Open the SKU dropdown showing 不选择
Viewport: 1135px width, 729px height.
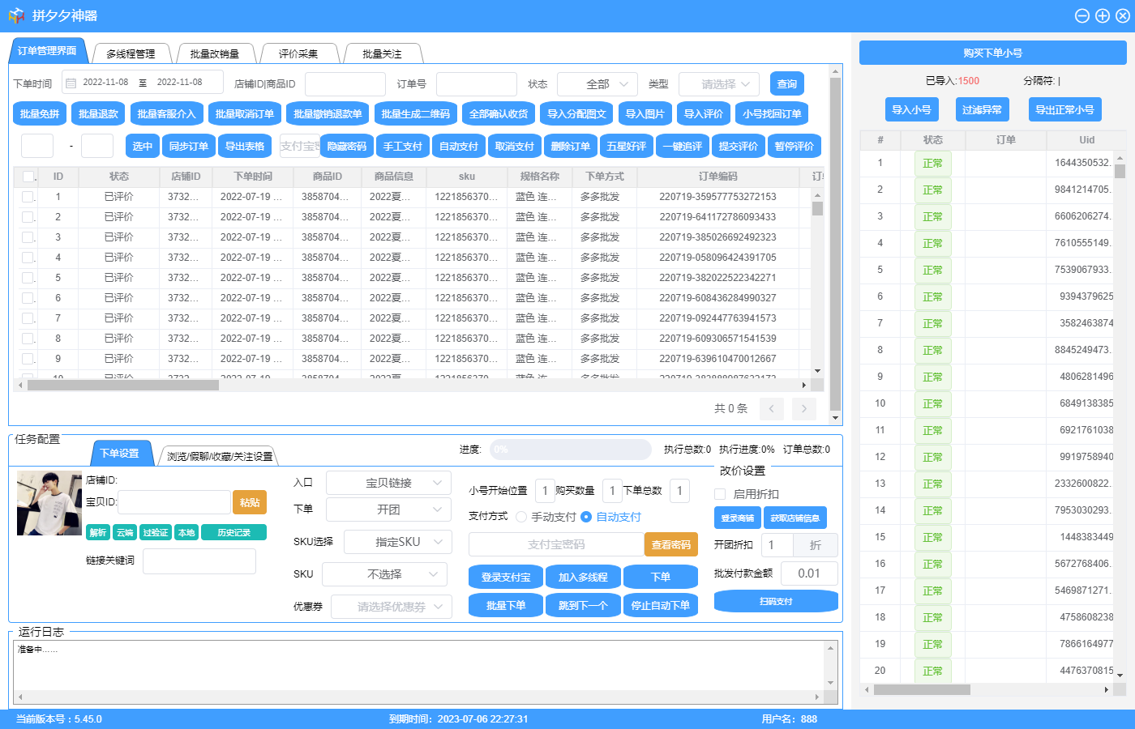point(385,574)
